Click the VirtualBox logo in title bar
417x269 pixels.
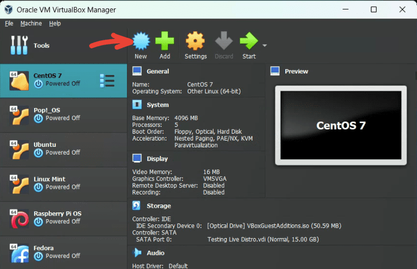[8, 9]
